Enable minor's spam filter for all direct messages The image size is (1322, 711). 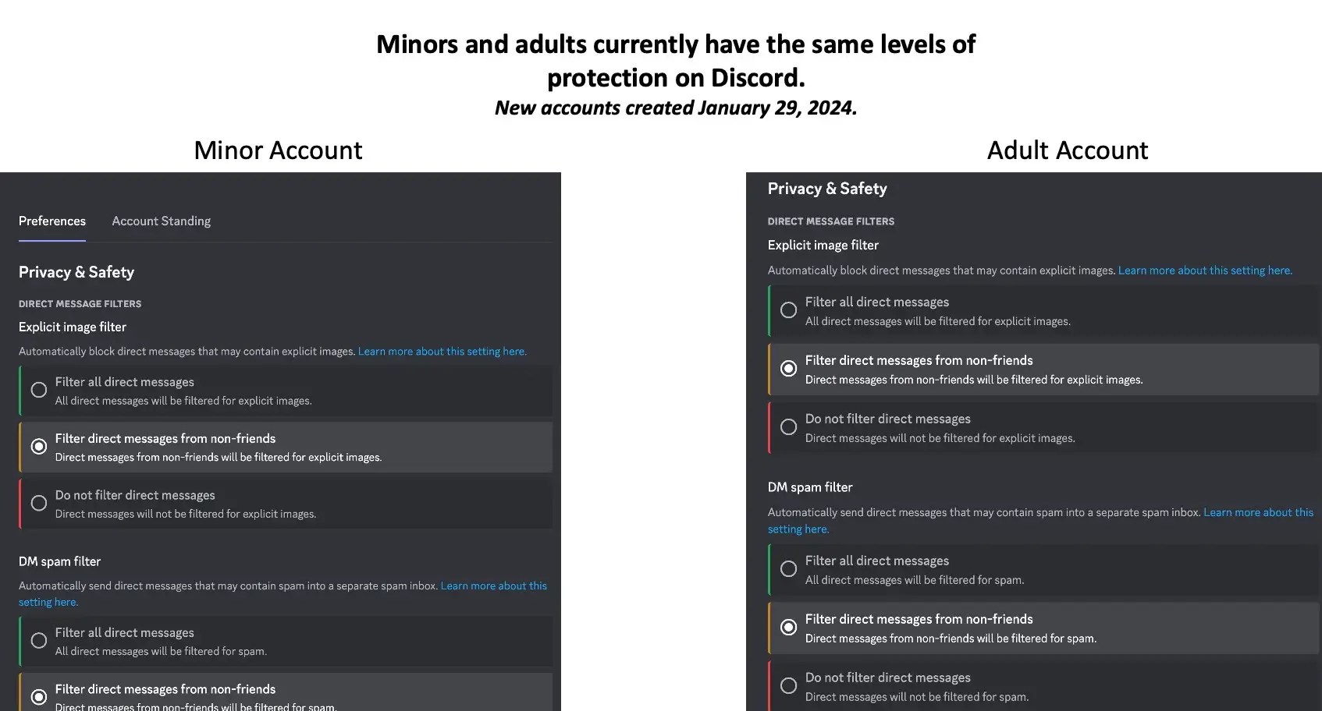pos(38,641)
